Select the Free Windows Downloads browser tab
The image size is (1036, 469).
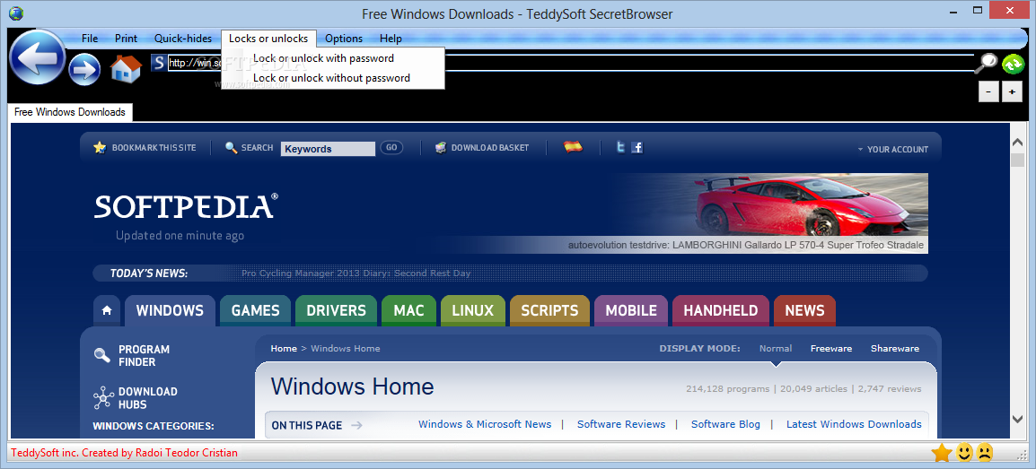click(x=70, y=112)
